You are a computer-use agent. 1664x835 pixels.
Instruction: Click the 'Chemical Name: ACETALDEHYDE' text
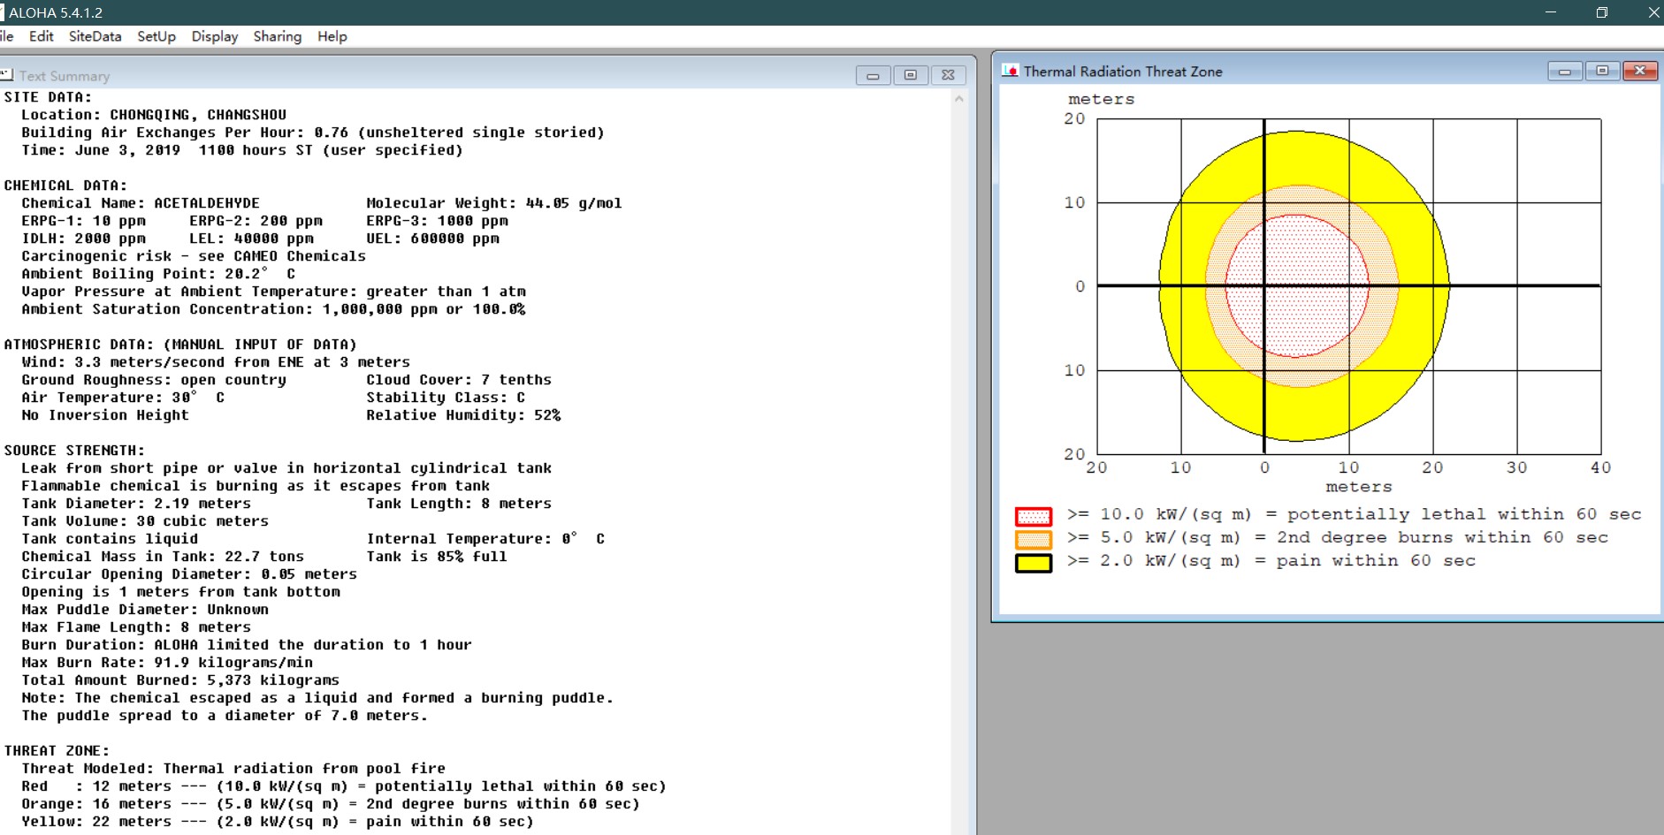(141, 203)
